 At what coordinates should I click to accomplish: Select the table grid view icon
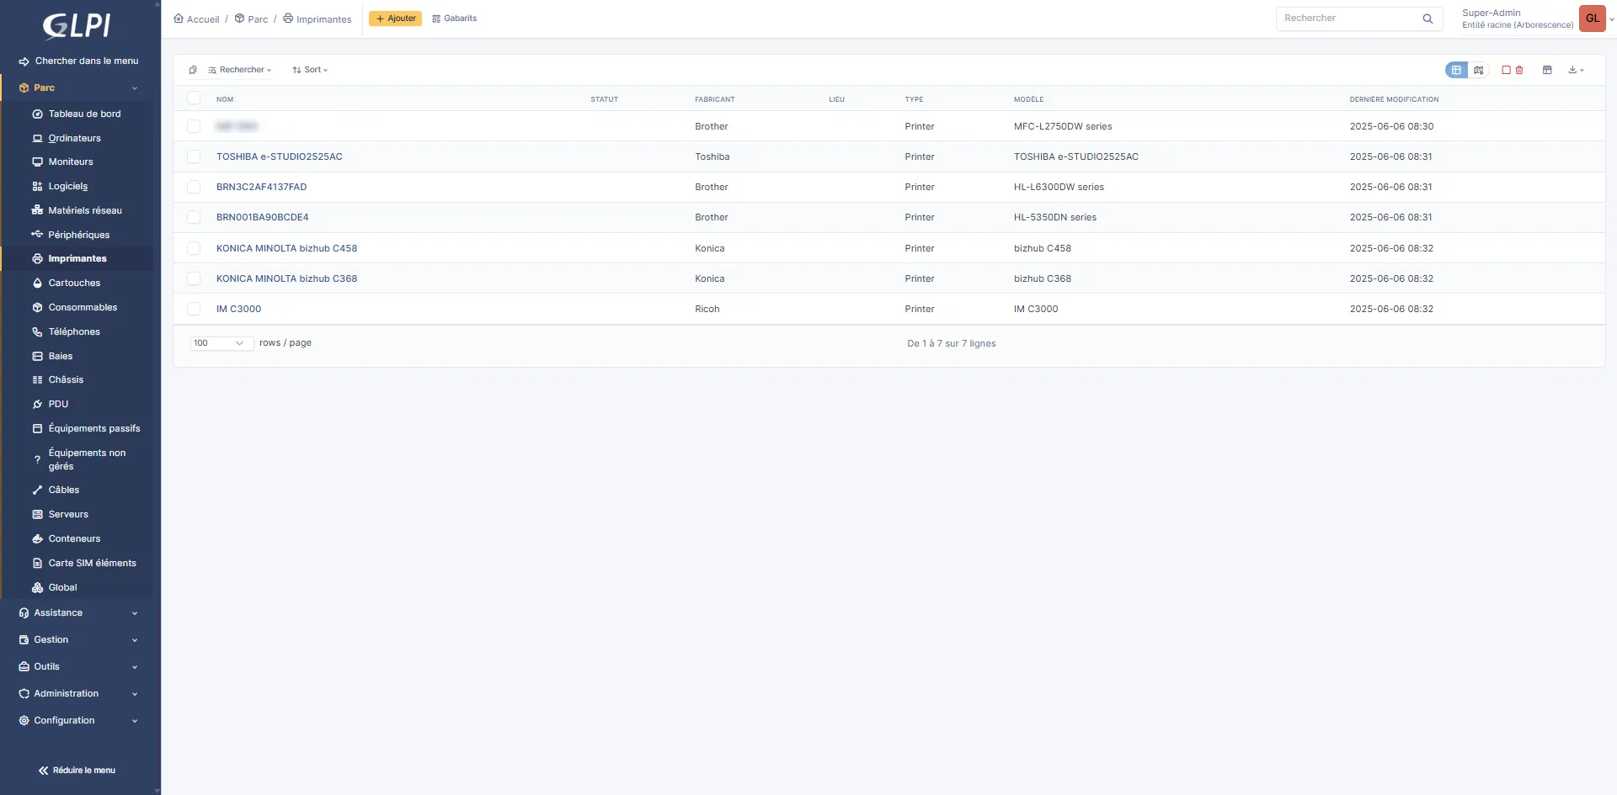coord(1456,70)
